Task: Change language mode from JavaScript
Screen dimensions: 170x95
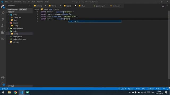Action: click(151, 89)
